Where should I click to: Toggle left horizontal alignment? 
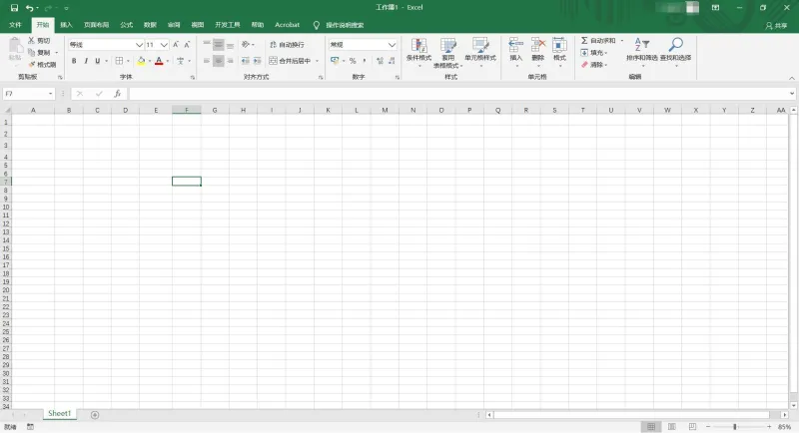point(207,61)
